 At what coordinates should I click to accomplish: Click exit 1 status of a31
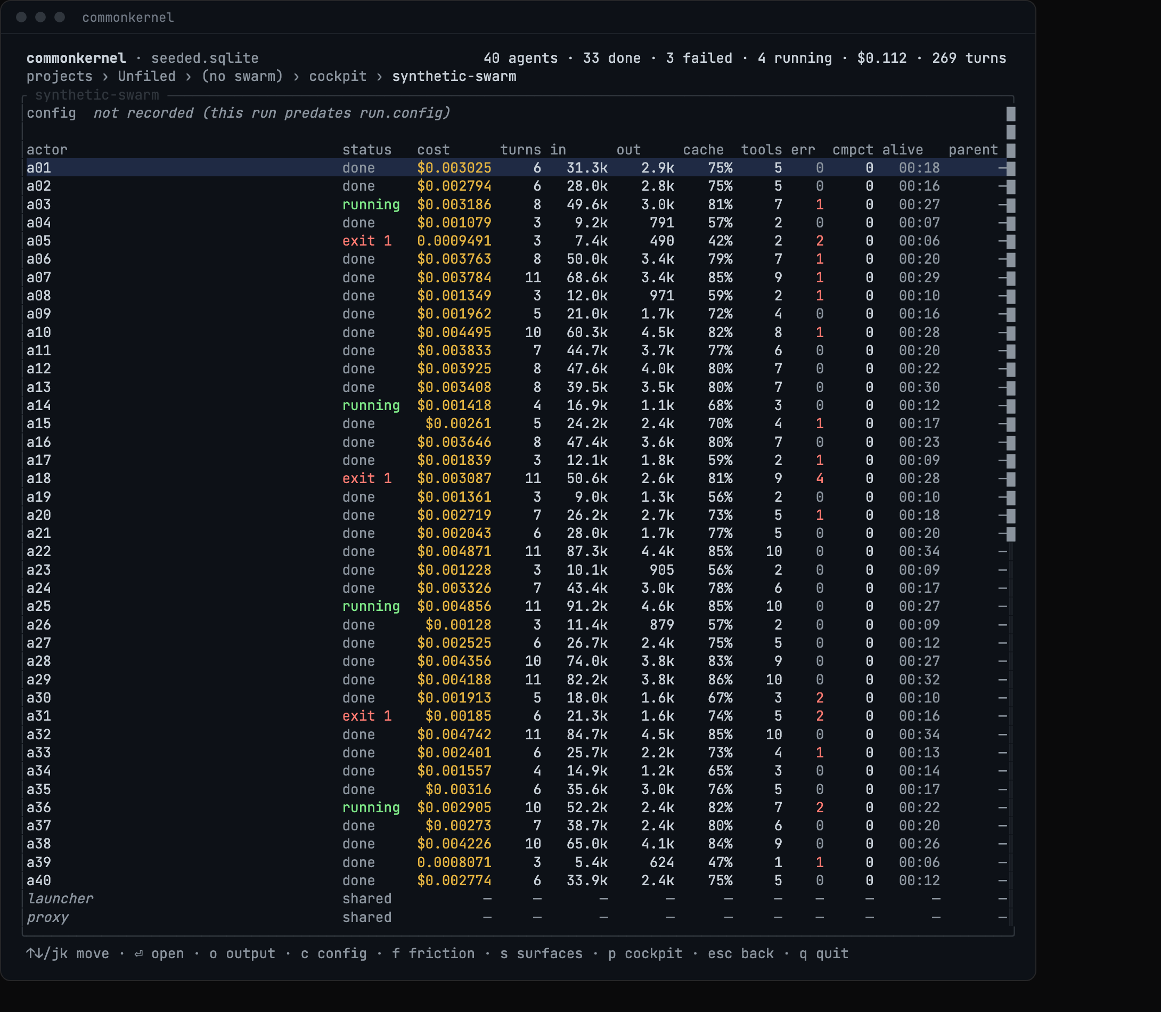pos(367,716)
